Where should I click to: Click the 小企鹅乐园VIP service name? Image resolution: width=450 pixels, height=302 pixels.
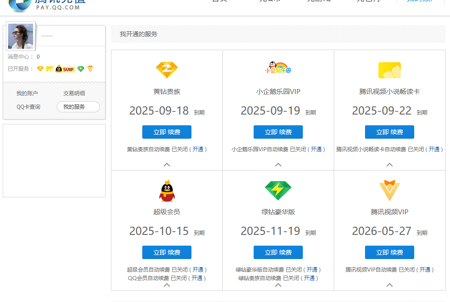point(278,92)
